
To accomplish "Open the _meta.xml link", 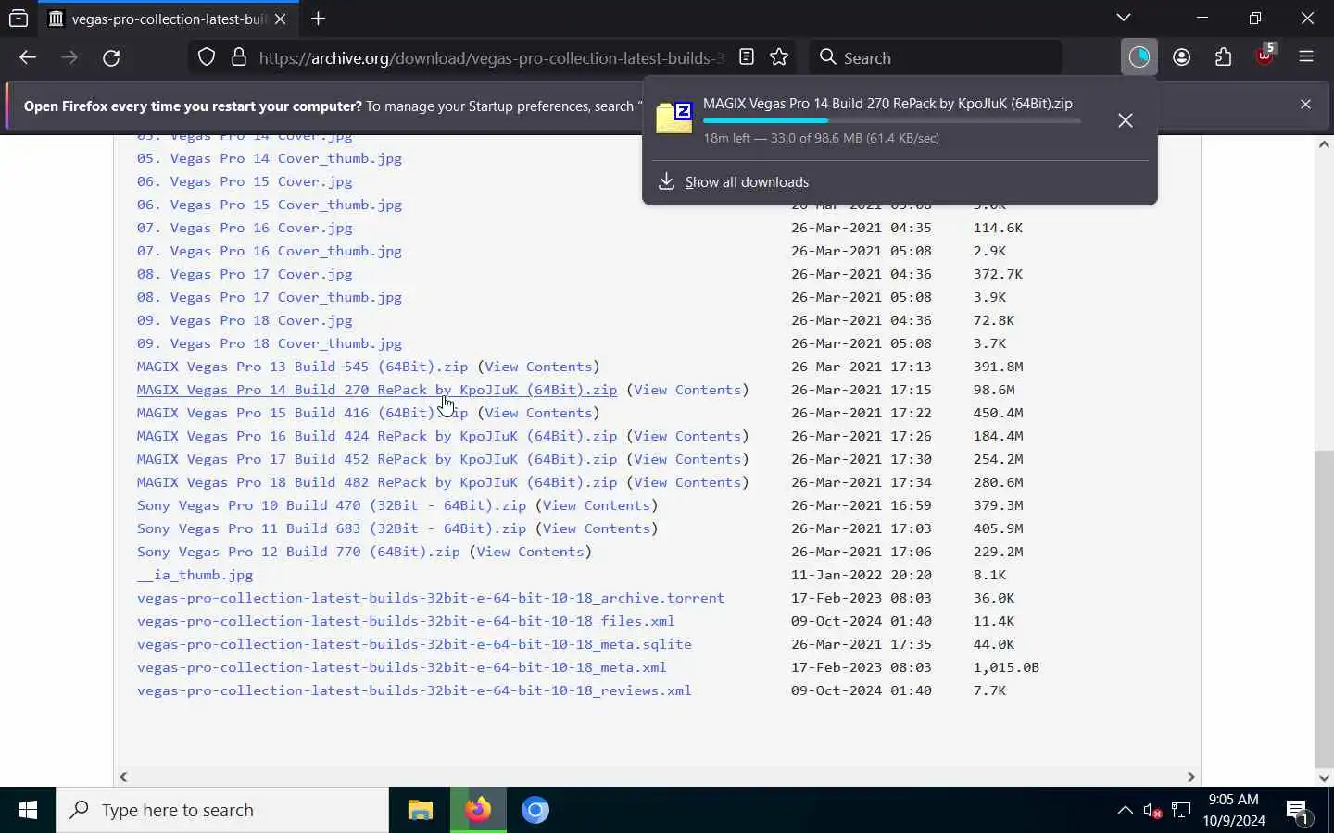I will (x=402, y=667).
